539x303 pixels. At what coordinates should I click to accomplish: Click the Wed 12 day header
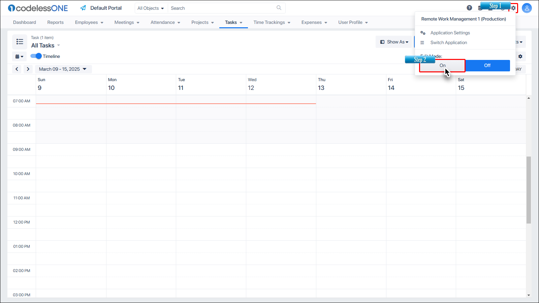pyautogui.click(x=281, y=85)
